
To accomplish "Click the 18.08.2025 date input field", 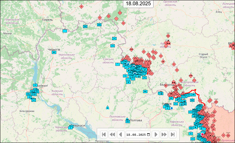I will click(138, 135).
